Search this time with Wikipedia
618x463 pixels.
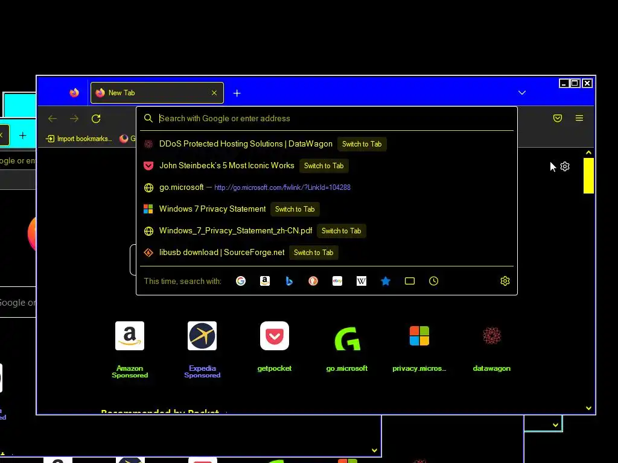tap(362, 281)
